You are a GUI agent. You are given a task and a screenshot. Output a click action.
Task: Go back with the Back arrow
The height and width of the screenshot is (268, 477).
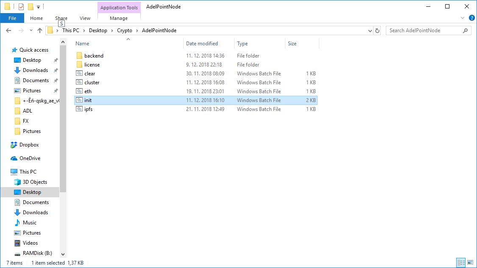coord(8,30)
